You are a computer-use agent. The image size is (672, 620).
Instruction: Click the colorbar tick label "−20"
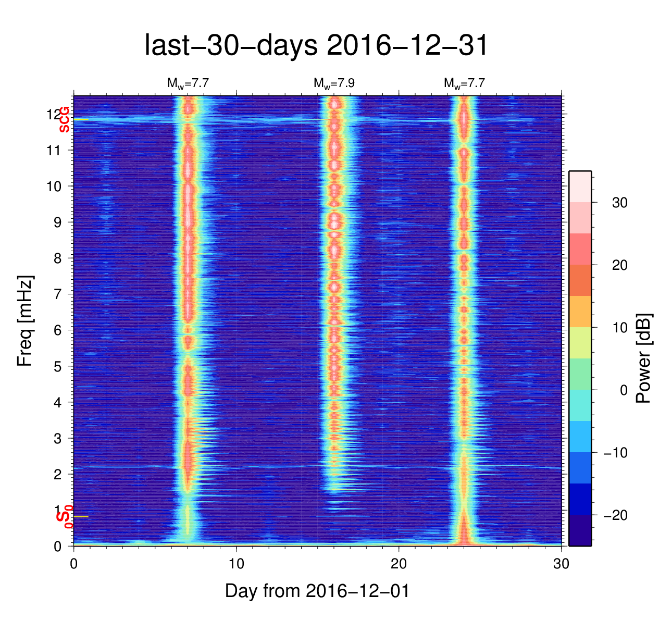point(615,515)
